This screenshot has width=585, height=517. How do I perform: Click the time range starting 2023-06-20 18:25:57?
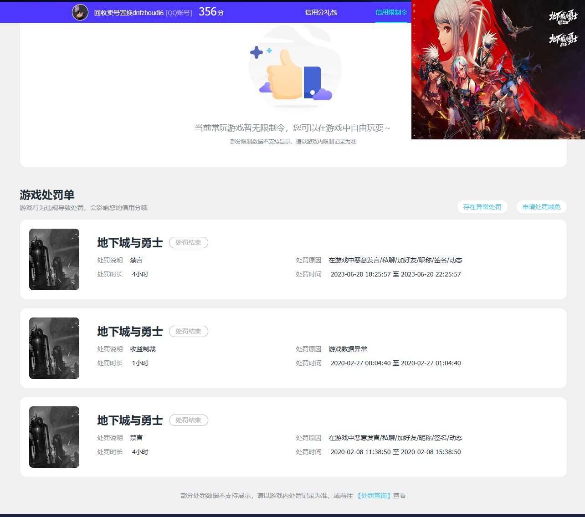[396, 274]
